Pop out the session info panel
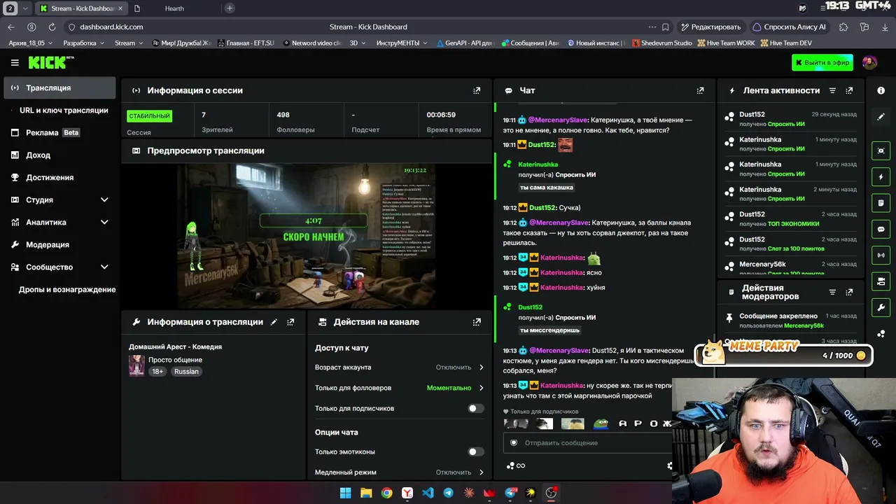The width and height of the screenshot is (896, 504). pyautogui.click(x=477, y=90)
